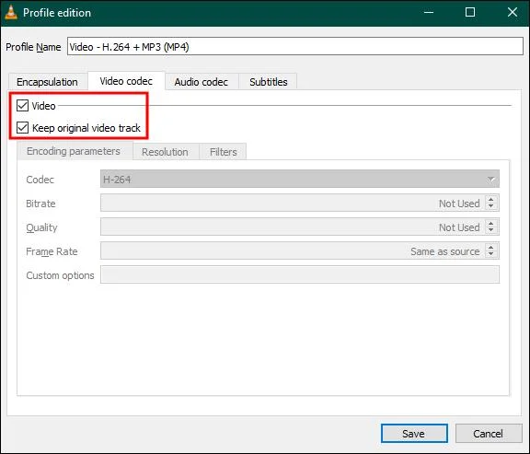Close the Profile edition window
The width and height of the screenshot is (530, 454).
click(513, 13)
